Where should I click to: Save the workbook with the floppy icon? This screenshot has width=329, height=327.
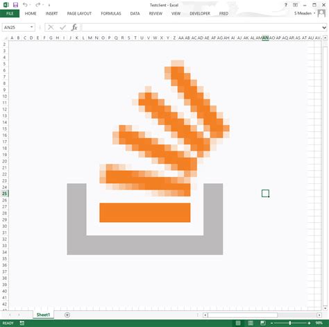(15, 5)
